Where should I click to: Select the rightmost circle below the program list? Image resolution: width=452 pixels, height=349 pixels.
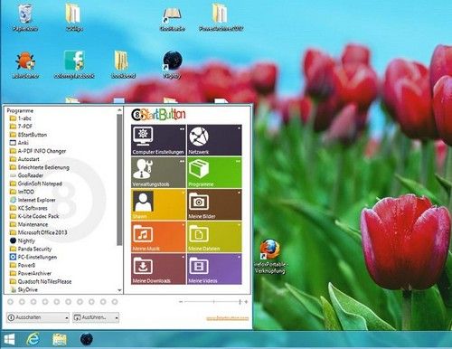(115, 302)
